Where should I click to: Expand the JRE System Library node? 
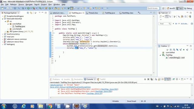(5, 31)
